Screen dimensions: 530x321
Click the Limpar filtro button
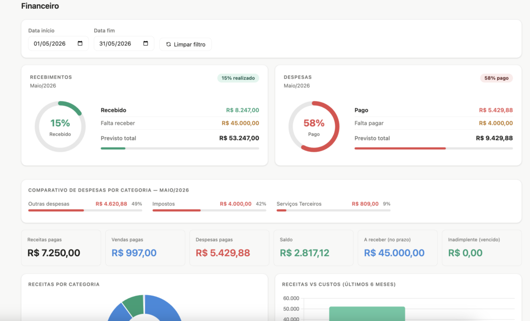pos(186,45)
